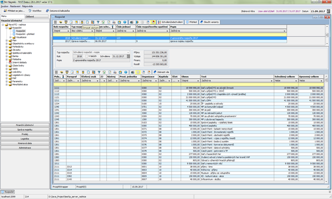Image resolution: width=332 pixels, height=199 pixels.
Task: Click the yellow highlighted house icon in upper toolbar
Action: coord(153,22)
